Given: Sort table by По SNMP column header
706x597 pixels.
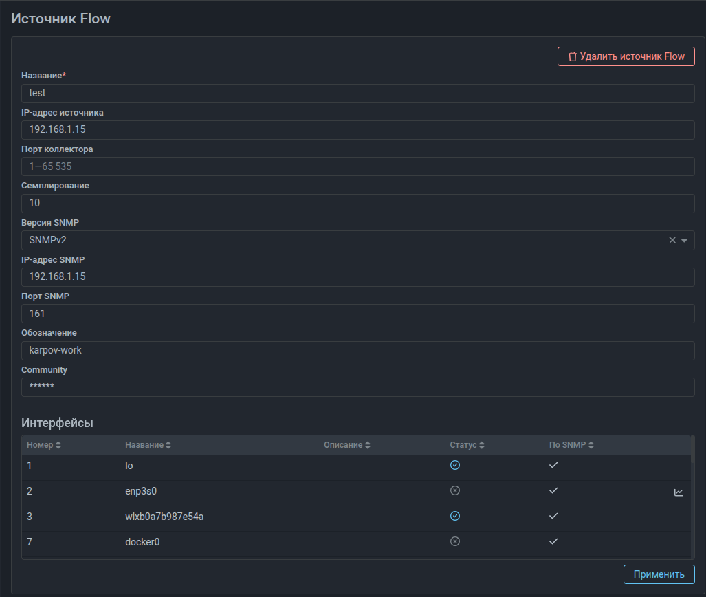Looking at the screenshot, I should click(571, 445).
